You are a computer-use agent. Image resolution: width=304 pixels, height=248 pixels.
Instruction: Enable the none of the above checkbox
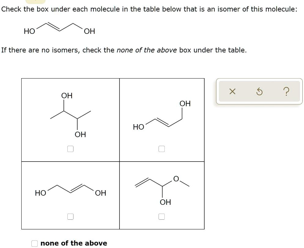point(34,243)
